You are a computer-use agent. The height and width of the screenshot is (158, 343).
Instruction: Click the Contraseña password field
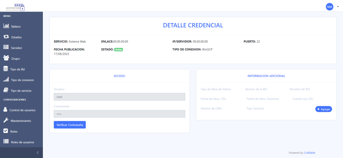click(119, 114)
